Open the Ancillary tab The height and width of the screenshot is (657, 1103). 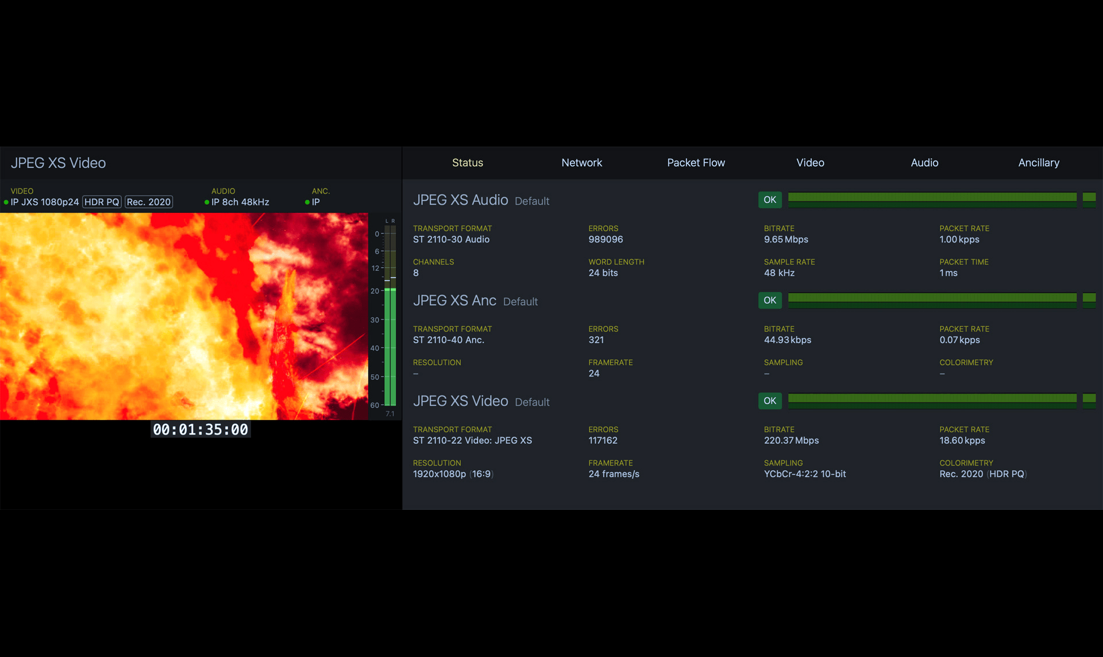(1039, 163)
